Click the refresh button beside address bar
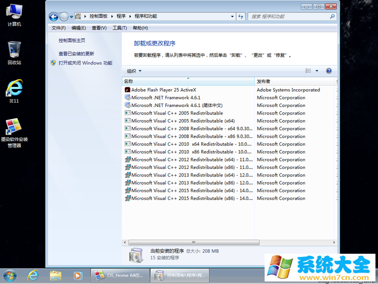The height and width of the screenshot is (284, 378). [240, 17]
